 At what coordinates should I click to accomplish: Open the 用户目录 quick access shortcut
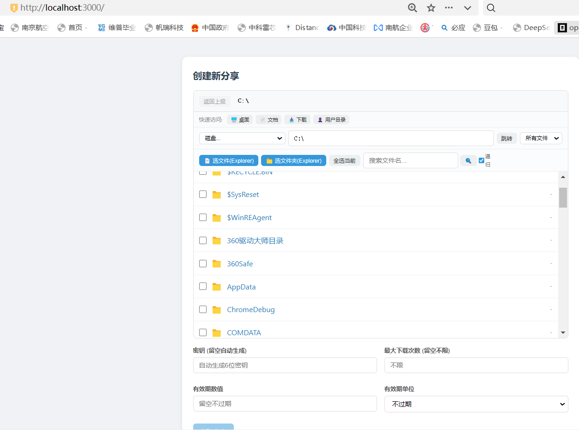tap(331, 120)
